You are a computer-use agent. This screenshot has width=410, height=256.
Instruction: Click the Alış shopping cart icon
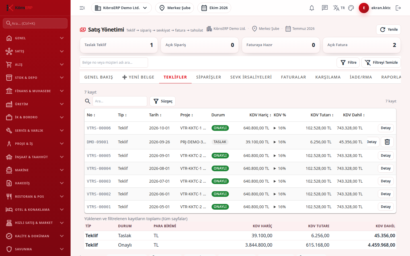(x=9, y=65)
